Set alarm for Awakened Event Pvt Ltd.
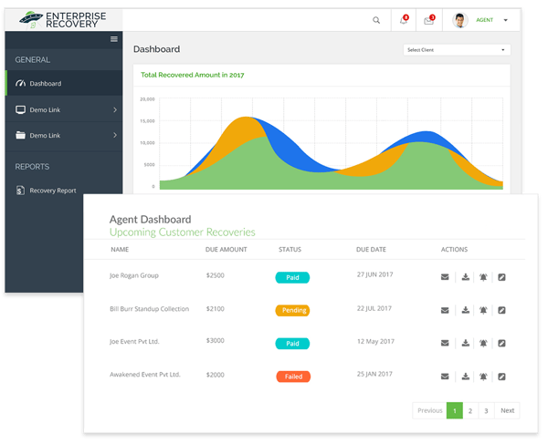The image size is (548, 444). [483, 377]
